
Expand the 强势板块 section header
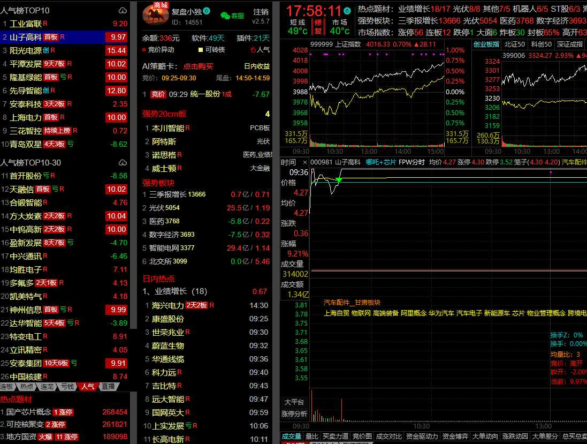click(x=158, y=182)
